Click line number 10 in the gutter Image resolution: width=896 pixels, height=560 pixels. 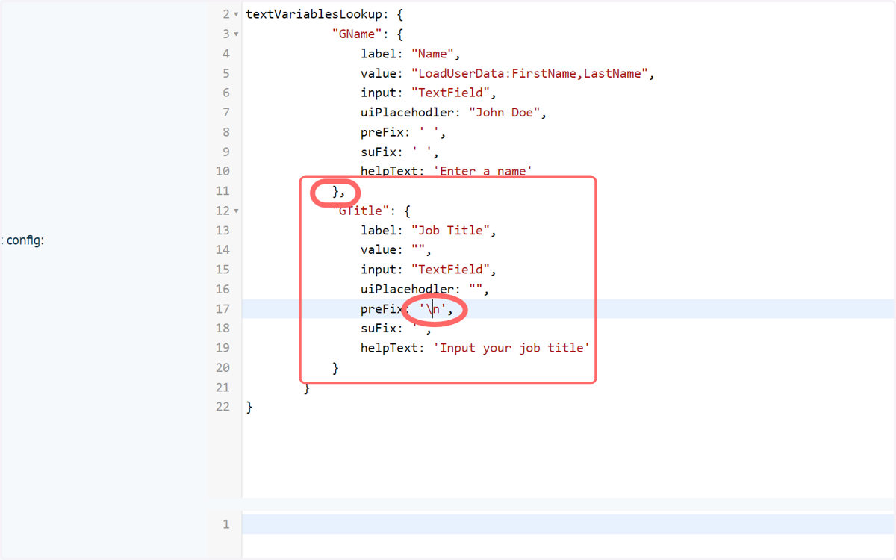[x=223, y=171]
